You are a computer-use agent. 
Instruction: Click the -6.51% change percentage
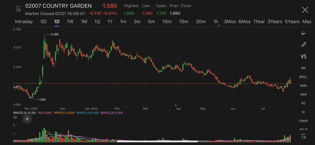pos(110,13)
